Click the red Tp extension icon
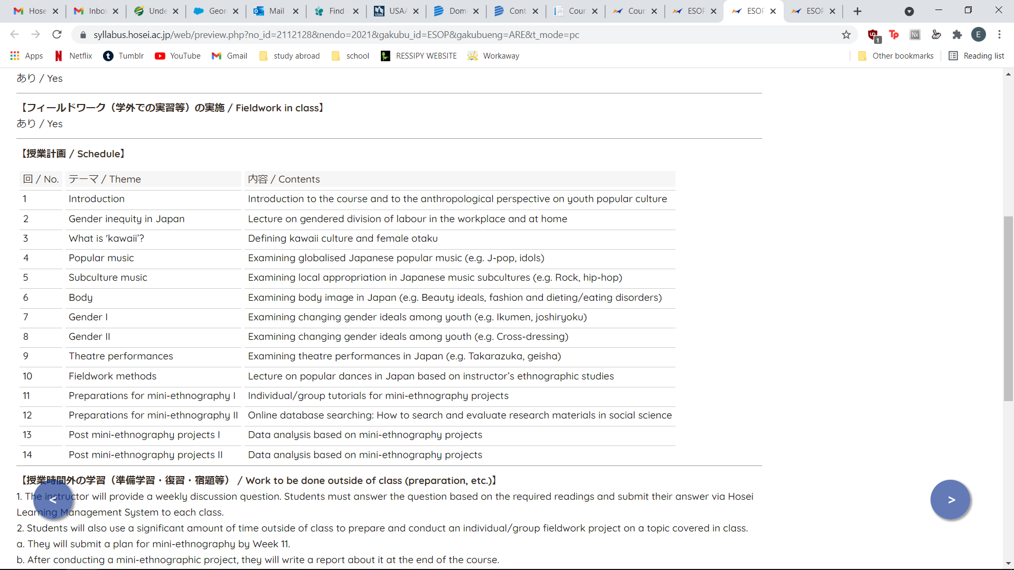 894,35
